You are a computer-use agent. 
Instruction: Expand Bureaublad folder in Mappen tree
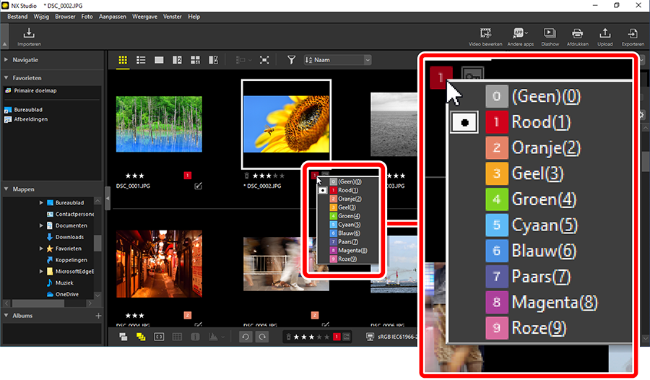tap(41, 202)
